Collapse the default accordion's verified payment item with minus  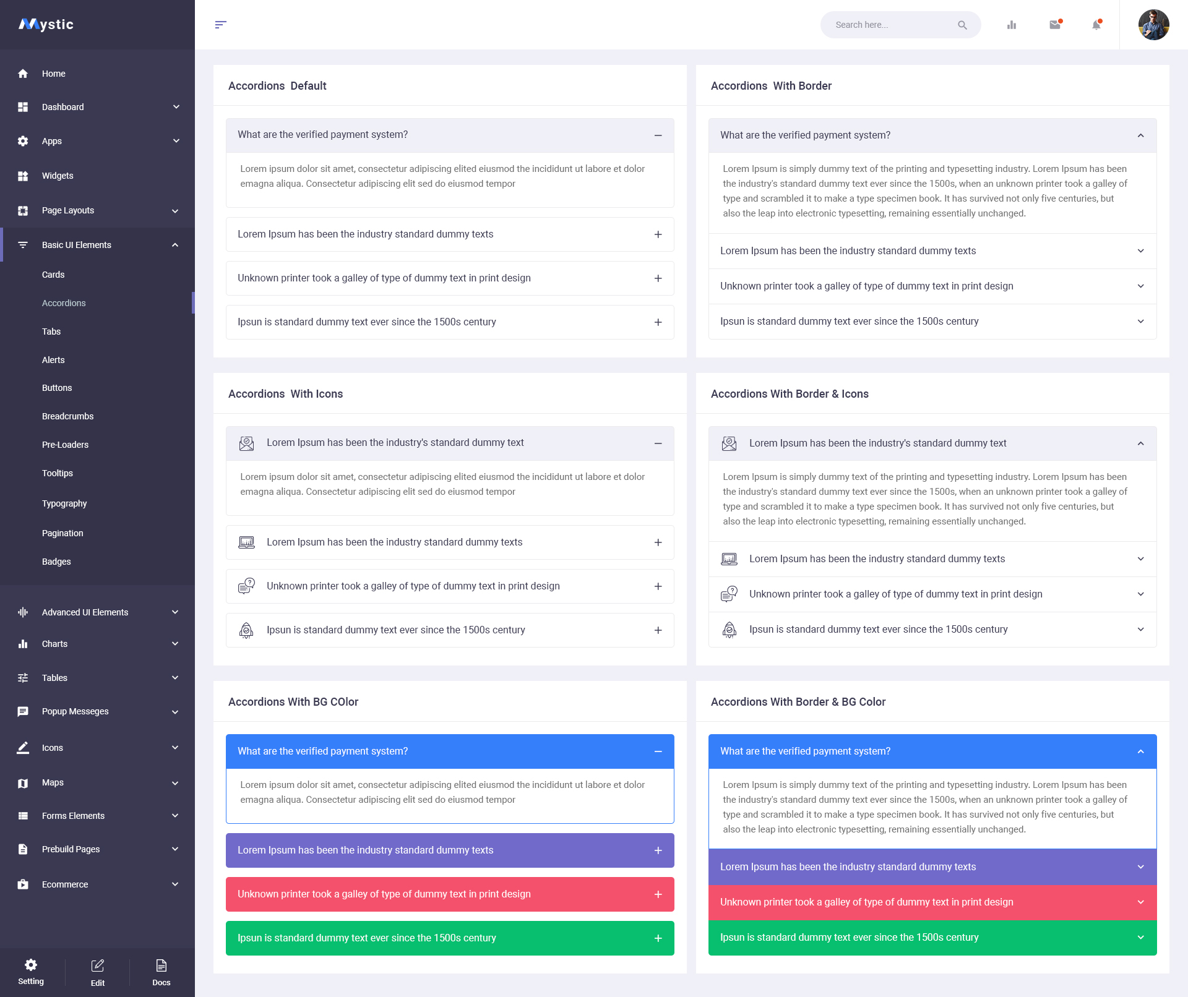click(x=658, y=135)
